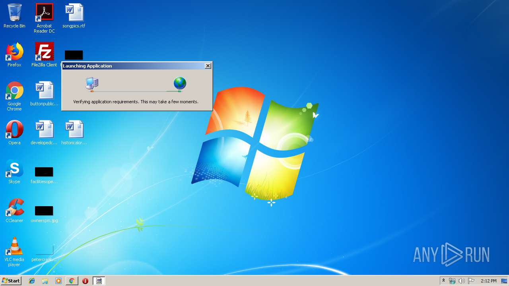Launch the Opera desktop shortcut
The image size is (509, 286).
14,133
